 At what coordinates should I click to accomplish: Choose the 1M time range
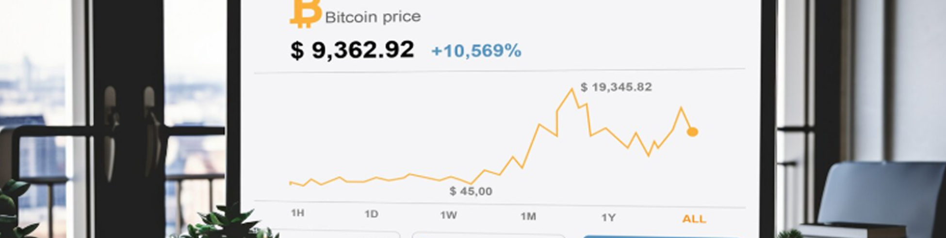pyautogui.click(x=528, y=216)
